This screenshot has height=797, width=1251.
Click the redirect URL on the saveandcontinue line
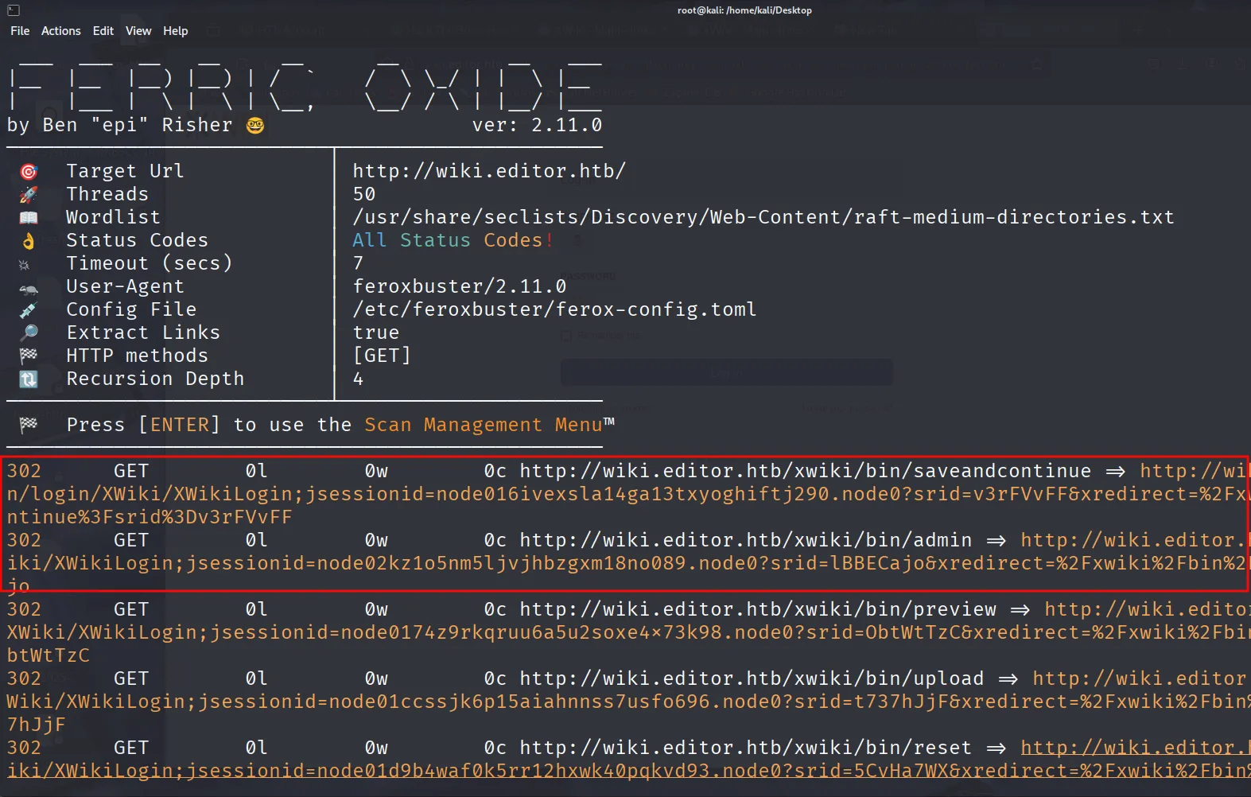629,494
